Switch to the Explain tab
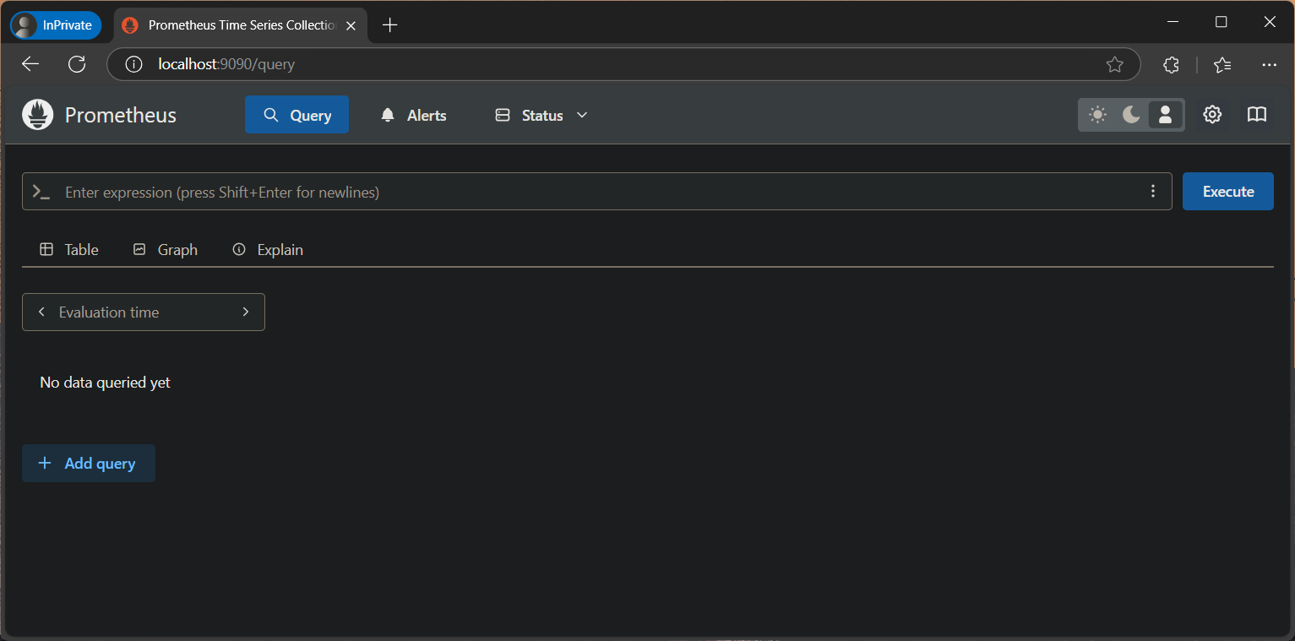 click(268, 249)
